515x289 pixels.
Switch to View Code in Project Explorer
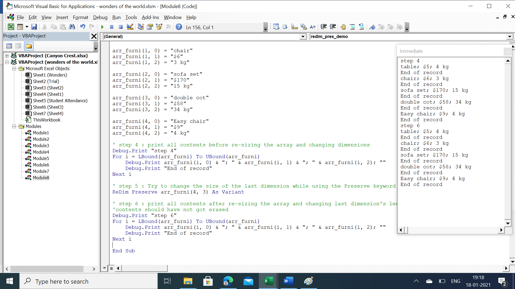(x=9, y=46)
